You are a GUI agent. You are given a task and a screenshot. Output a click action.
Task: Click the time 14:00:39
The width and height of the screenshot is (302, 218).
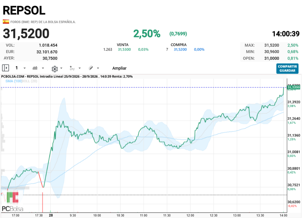[286, 34]
